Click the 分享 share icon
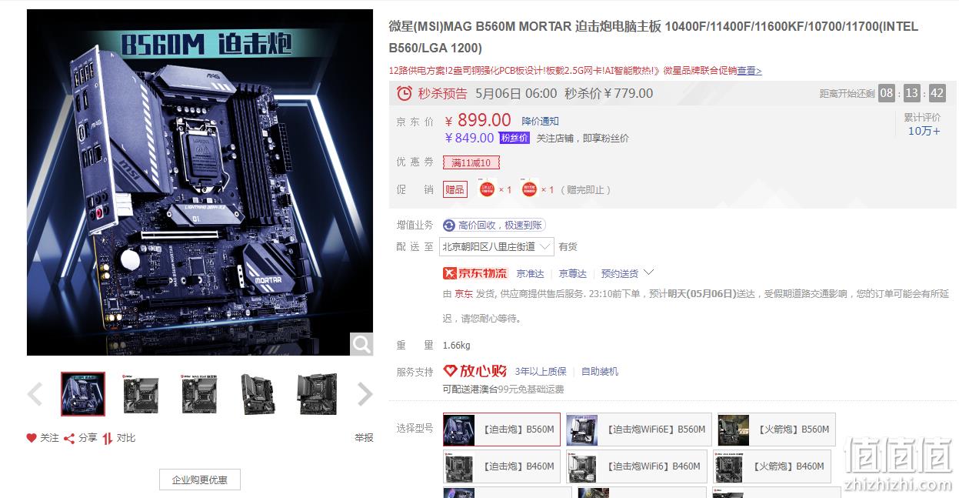The width and height of the screenshot is (959, 498). click(x=69, y=438)
